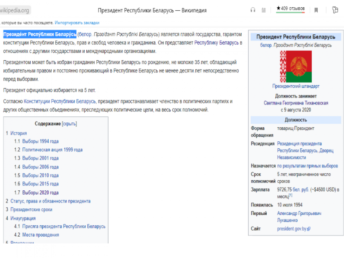Open the Импортировать закладки link
The image size is (344, 258).
point(77,23)
